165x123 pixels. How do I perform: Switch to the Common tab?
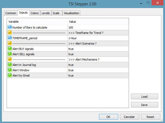point(11,13)
